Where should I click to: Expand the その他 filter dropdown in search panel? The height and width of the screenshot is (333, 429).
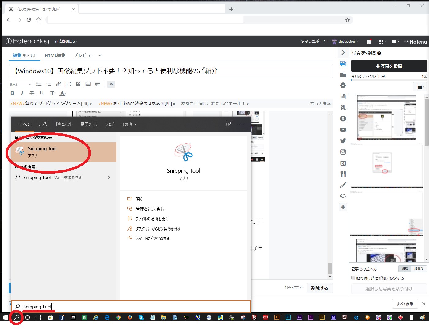coord(129,124)
